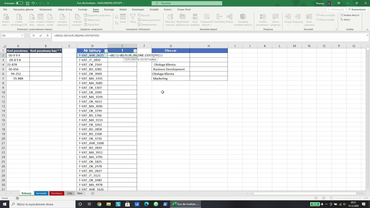Open Google Chrome from taskbar
The image size is (370, 208).
click(x=99, y=204)
